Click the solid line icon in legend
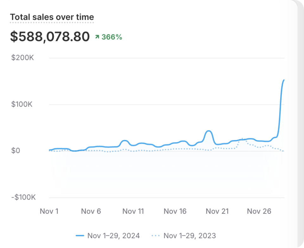The width and height of the screenshot is (304, 248). point(80,236)
